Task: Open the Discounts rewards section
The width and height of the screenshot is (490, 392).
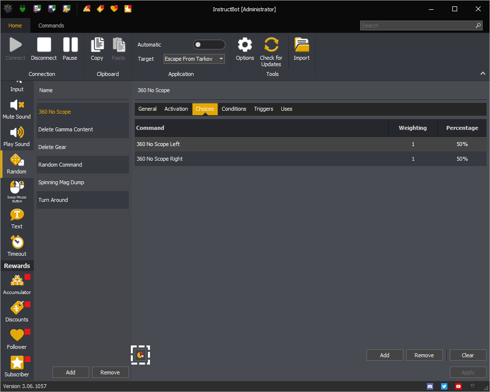Action: click(x=17, y=312)
